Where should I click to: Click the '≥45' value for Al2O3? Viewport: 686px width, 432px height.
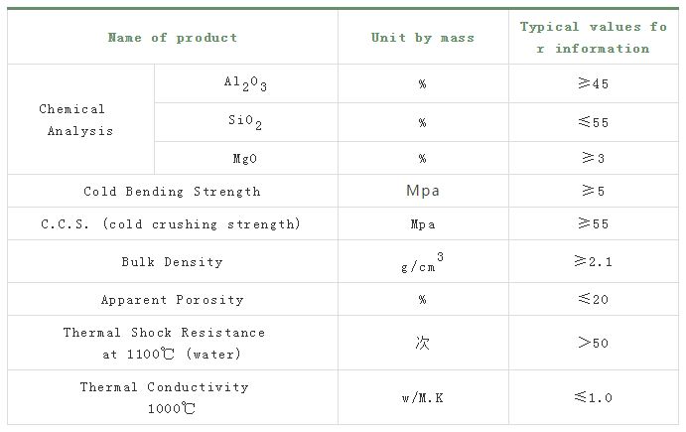(594, 83)
